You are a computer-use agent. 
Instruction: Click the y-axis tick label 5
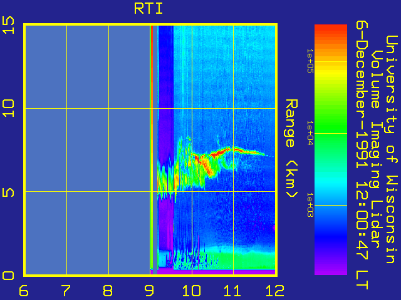click(x=8, y=191)
